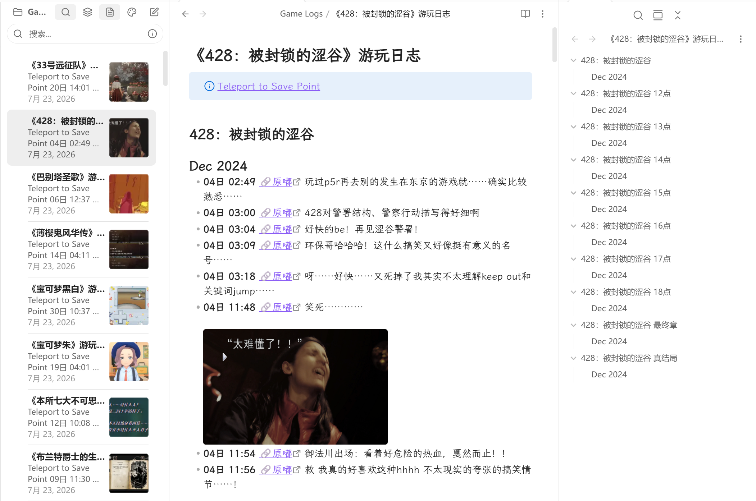Screen dimensions: 756x501
Task: Go back in the outline pane
Action: click(575, 39)
